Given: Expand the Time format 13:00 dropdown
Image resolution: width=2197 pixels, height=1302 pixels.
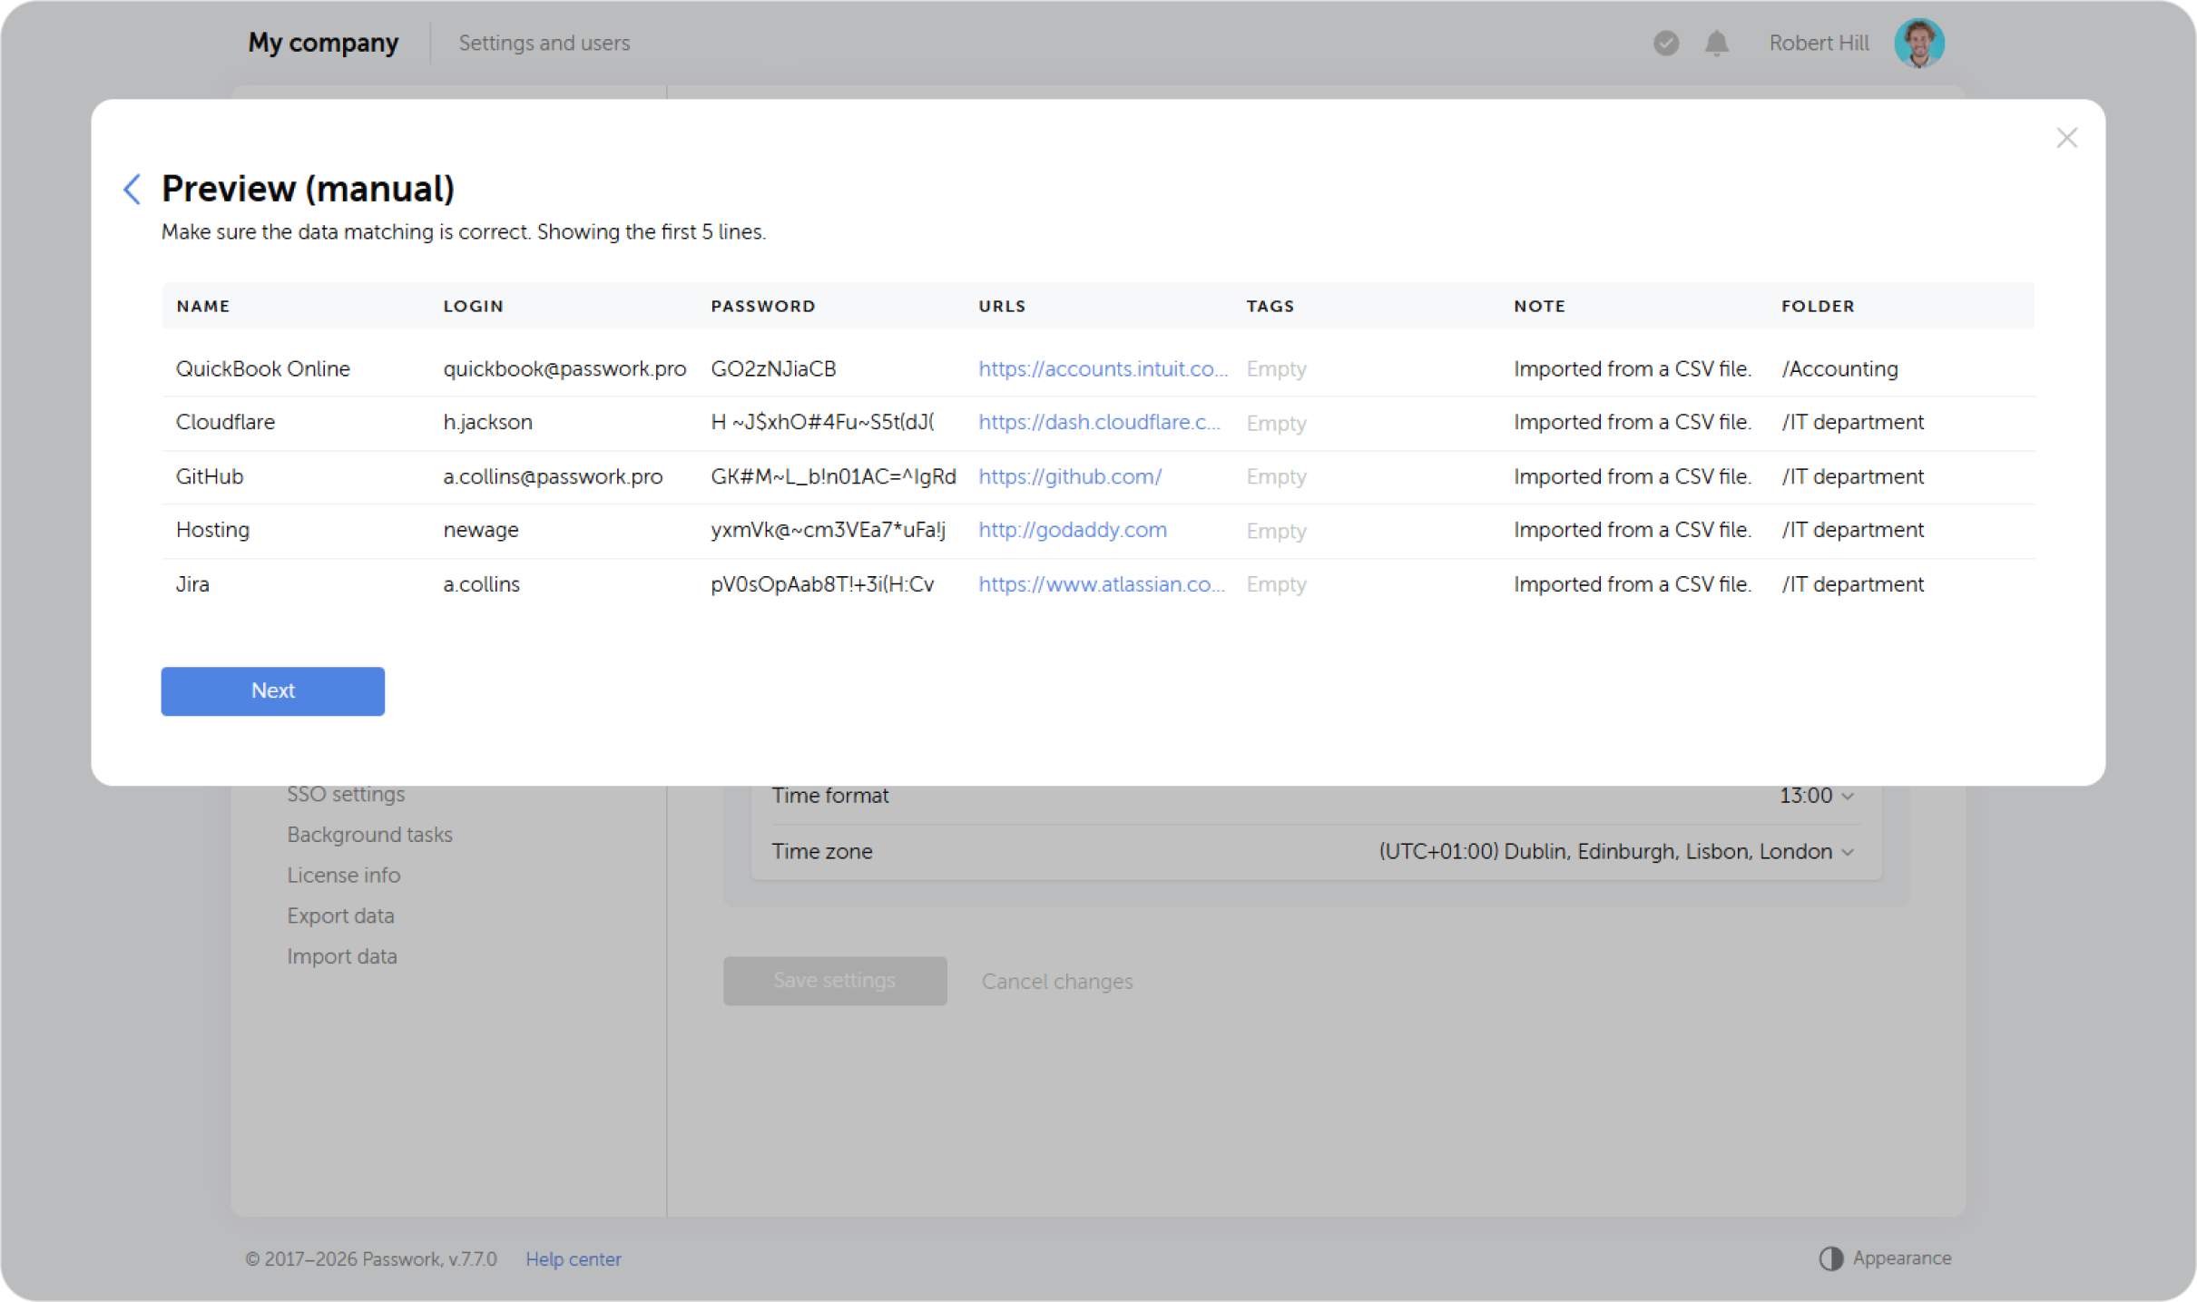Looking at the screenshot, I should coord(1816,795).
